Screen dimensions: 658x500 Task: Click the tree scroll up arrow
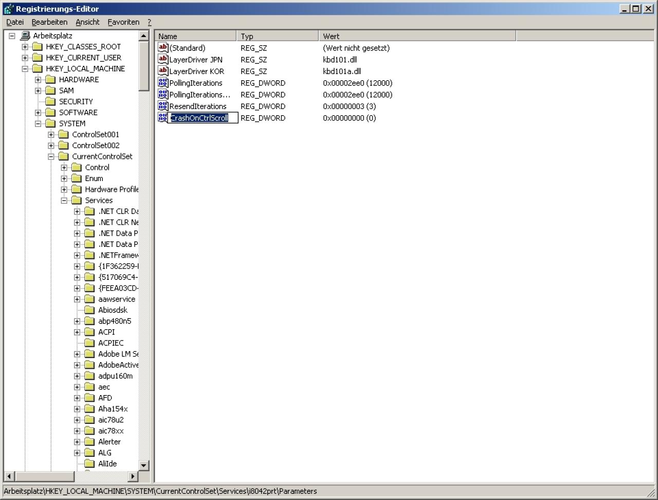point(144,35)
